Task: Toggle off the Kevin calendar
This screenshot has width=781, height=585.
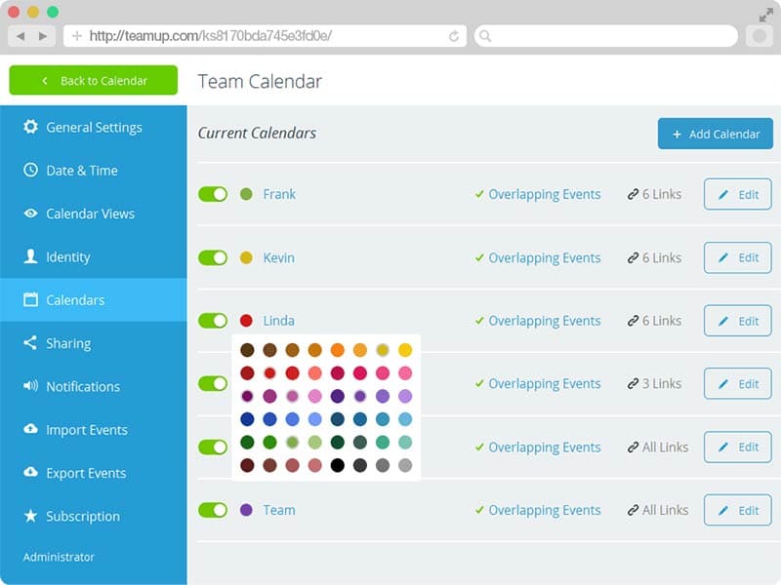Action: click(x=213, y=257)
